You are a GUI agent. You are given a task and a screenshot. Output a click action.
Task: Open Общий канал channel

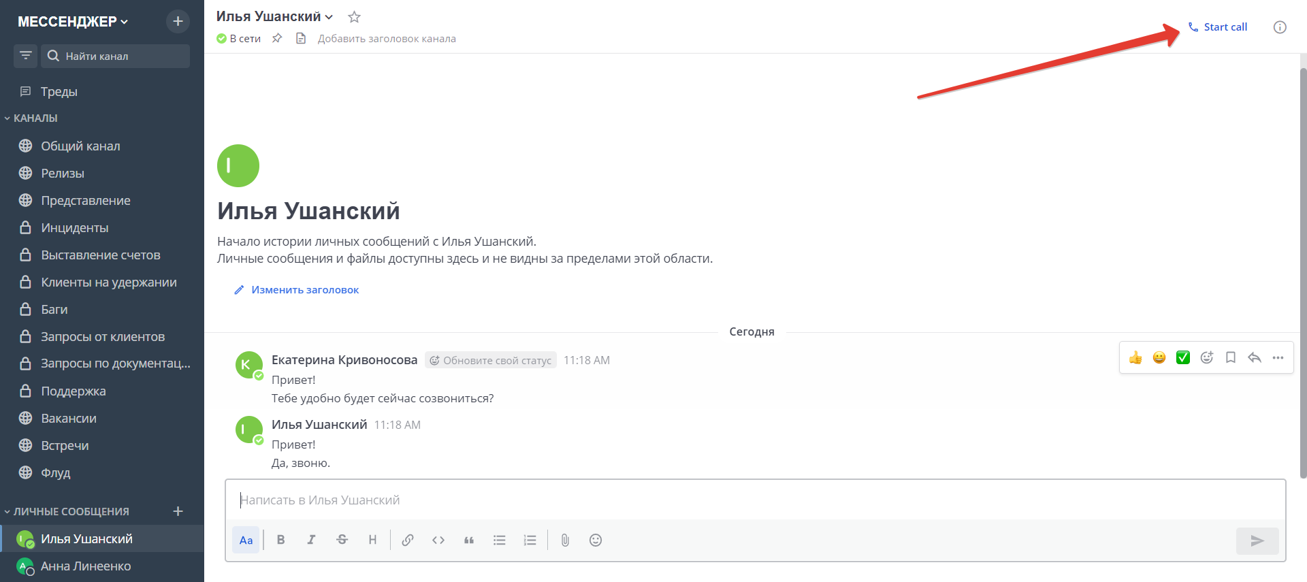tap(102, 146)
